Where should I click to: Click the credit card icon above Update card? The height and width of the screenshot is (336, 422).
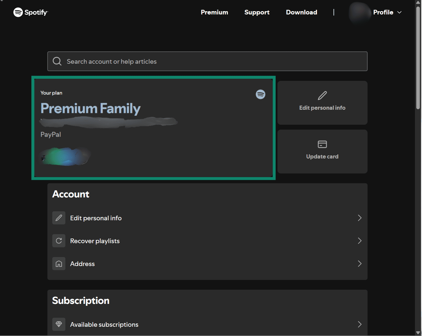click(x=322, y=144)
